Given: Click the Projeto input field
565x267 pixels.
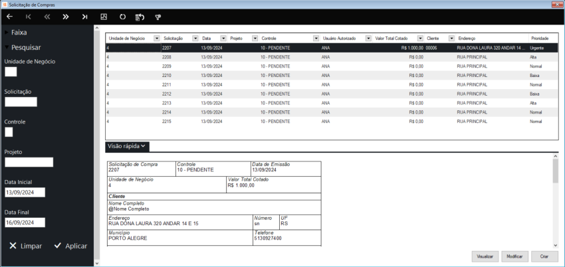Looking at the screenshot, I should (29, 162).
